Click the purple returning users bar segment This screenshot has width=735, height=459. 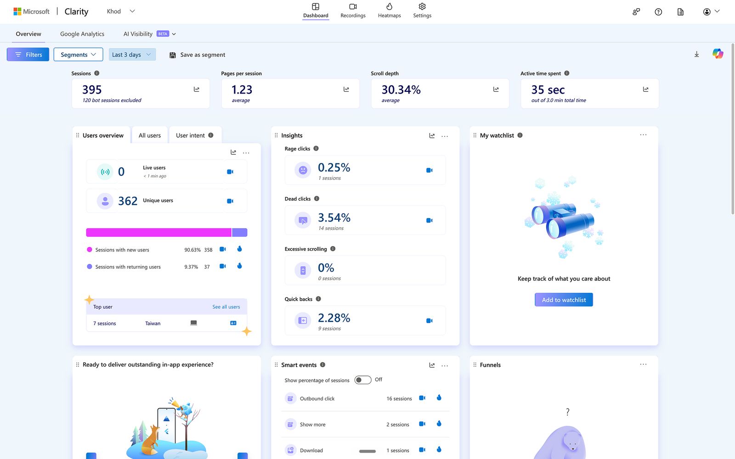pos(240,232)
